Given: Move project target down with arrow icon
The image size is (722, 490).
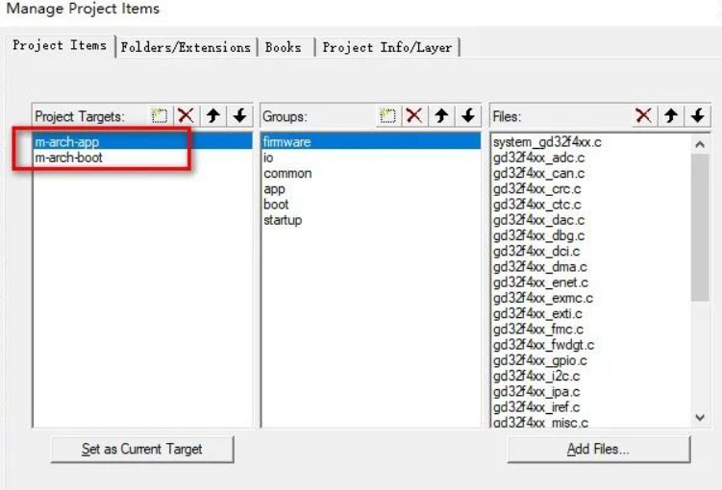Looking at the screenshot, I should 239,115.
